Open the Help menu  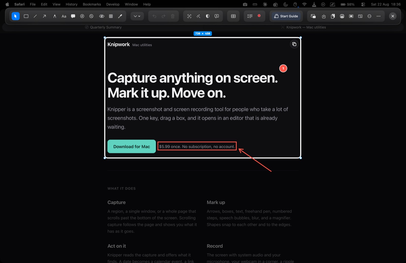(147, 4)
